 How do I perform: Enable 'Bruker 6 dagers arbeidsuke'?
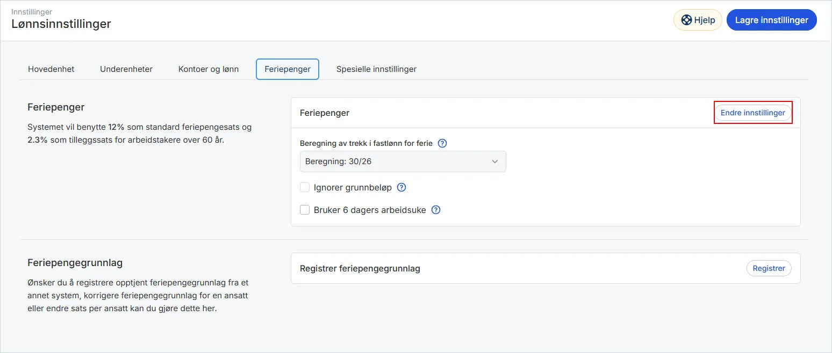[305, 210]
